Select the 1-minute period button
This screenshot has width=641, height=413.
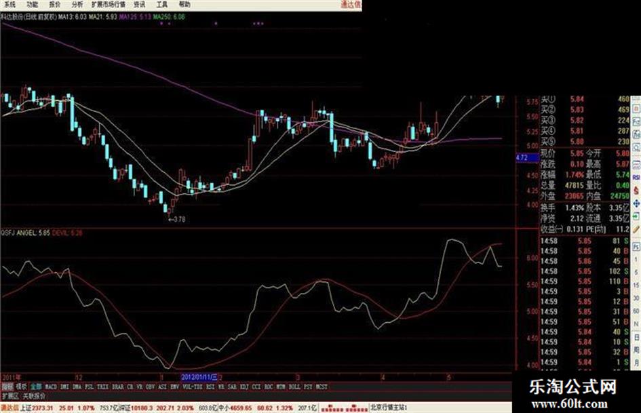click(x=636, y=259)
